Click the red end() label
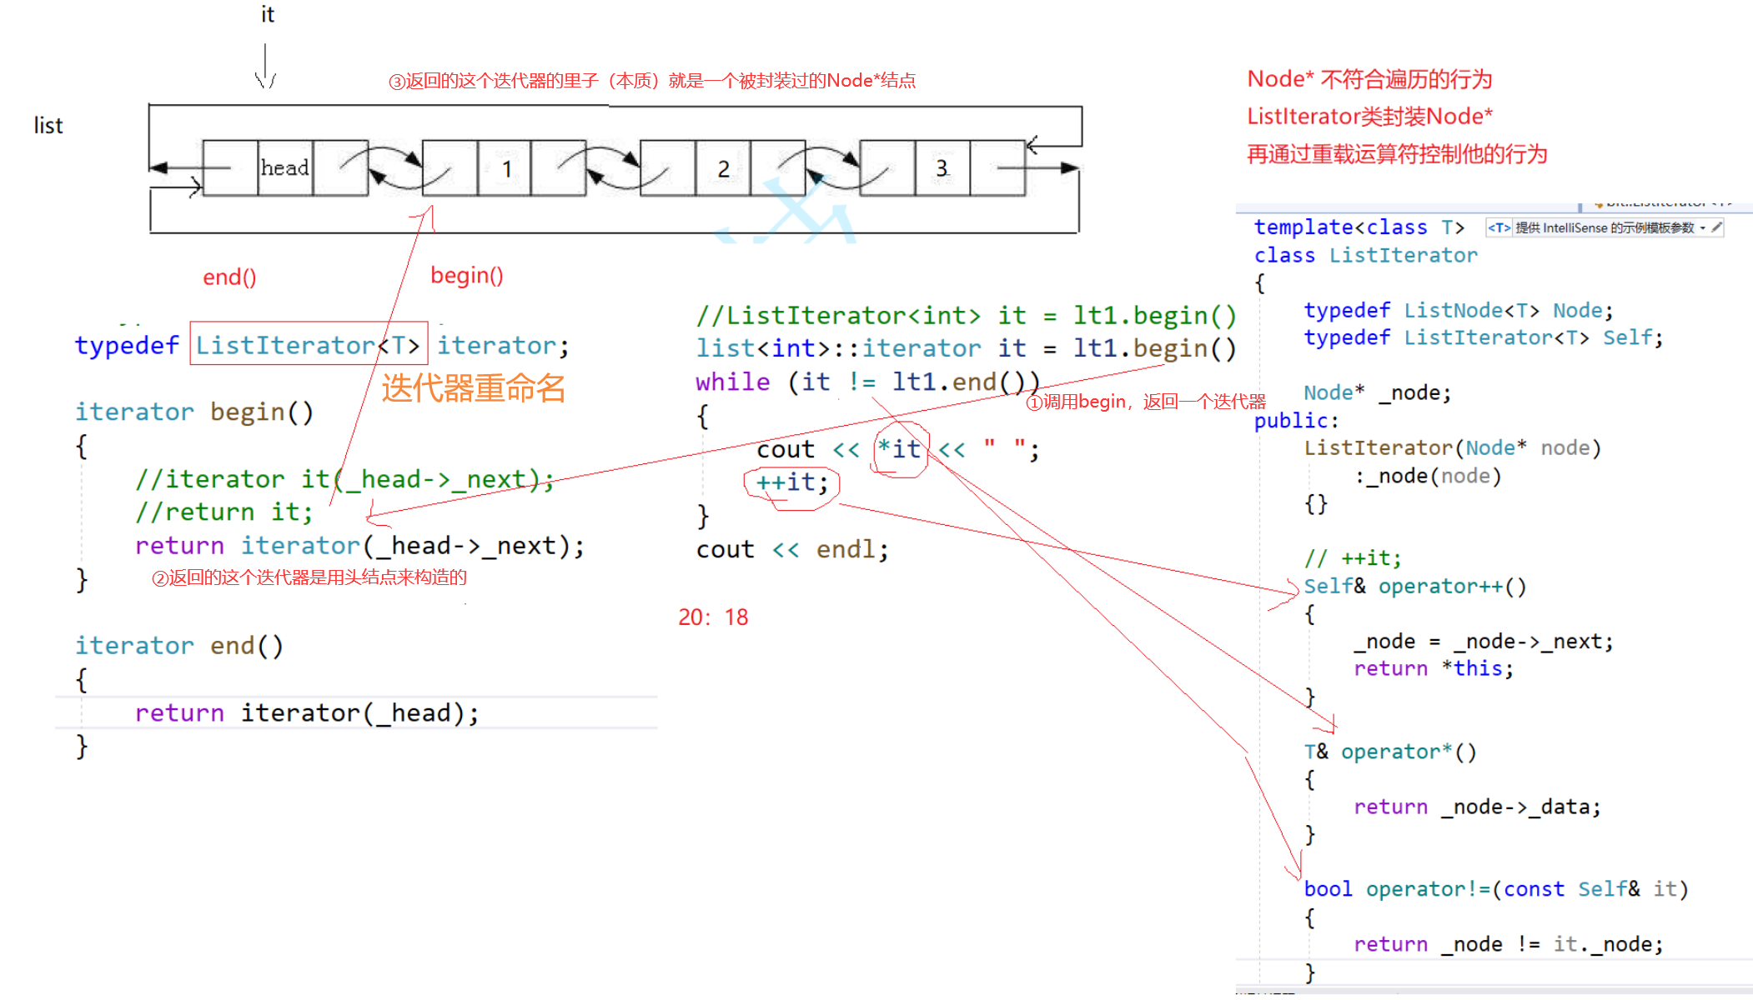This screenshot has width=1753, height=1000. coord(229,277)
